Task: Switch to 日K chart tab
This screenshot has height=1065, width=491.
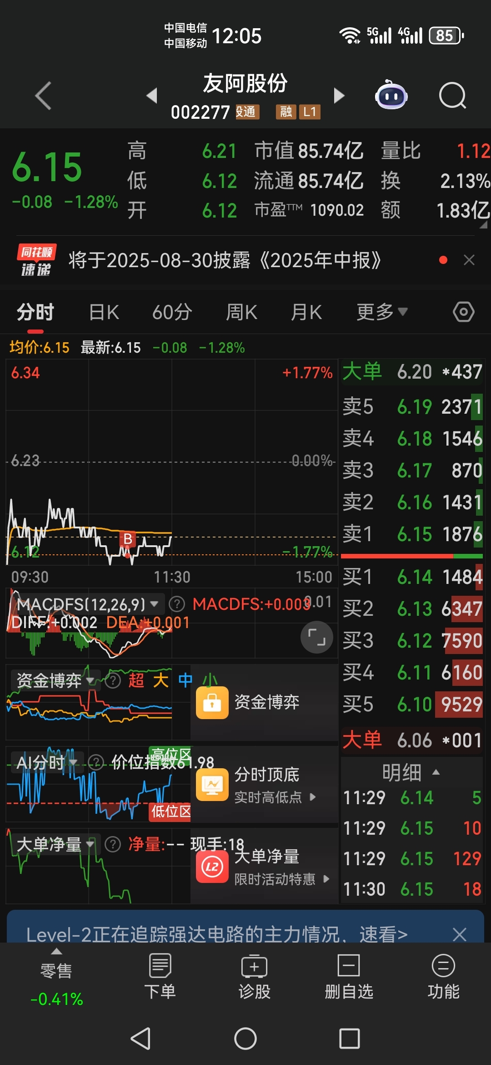Action: (104, 312)
